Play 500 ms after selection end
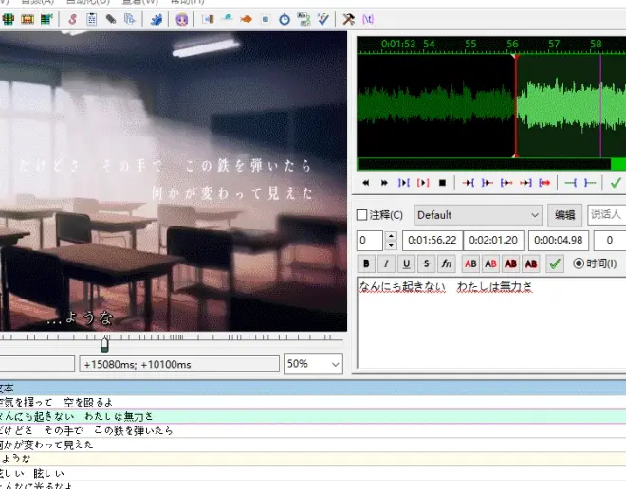The height and width of the screenshot is (489, 626). [x=488, y=183]
